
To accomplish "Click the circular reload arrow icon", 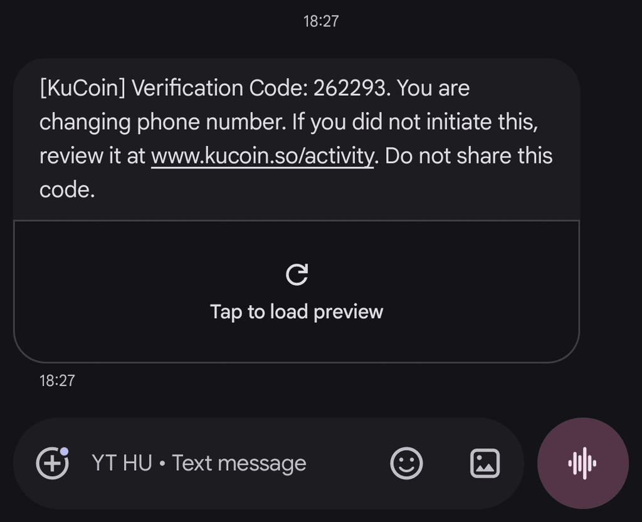I will point(297,274).
